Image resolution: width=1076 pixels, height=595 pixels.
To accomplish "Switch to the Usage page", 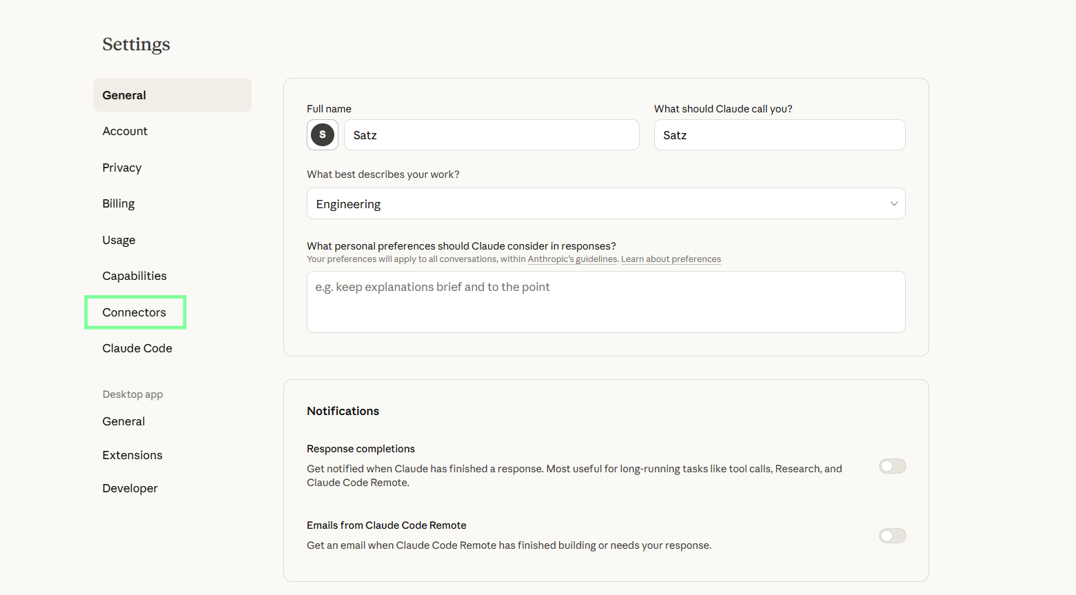I will coord(119,240).
